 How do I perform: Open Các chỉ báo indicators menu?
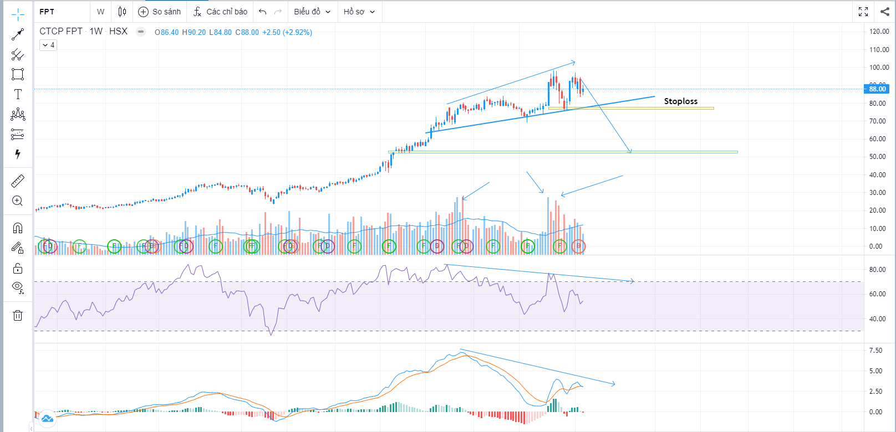coord(221,12)
